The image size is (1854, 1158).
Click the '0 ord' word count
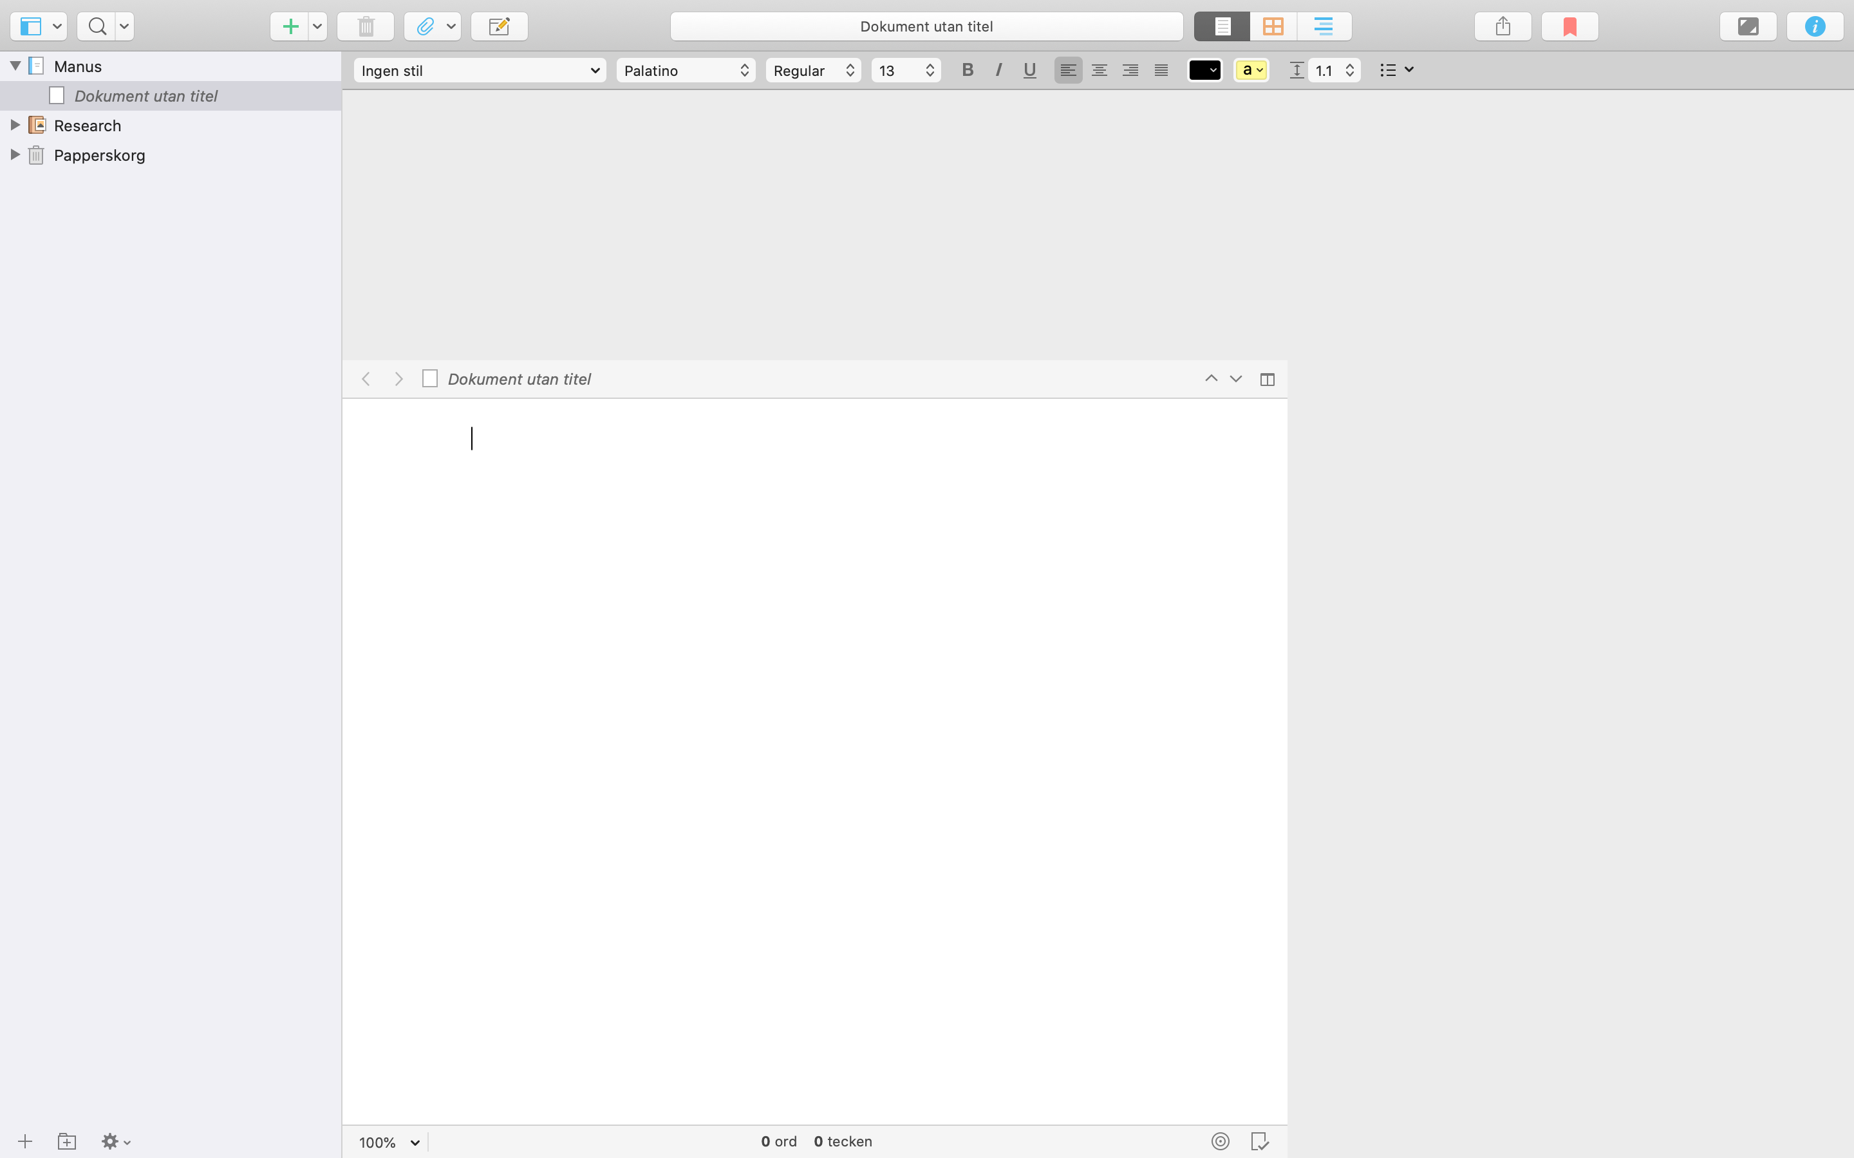click(778, 1141)
